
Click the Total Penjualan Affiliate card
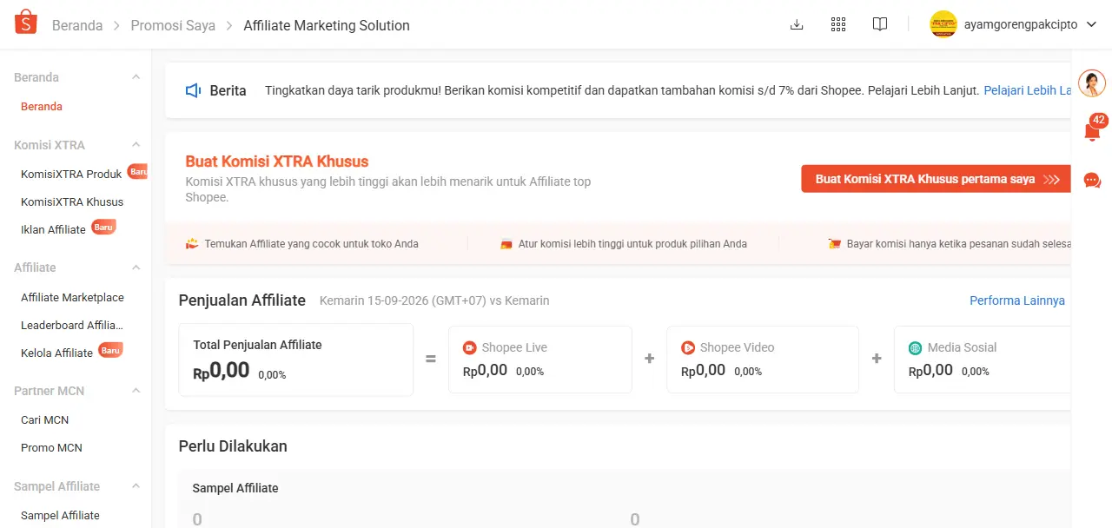click(296, 360)
